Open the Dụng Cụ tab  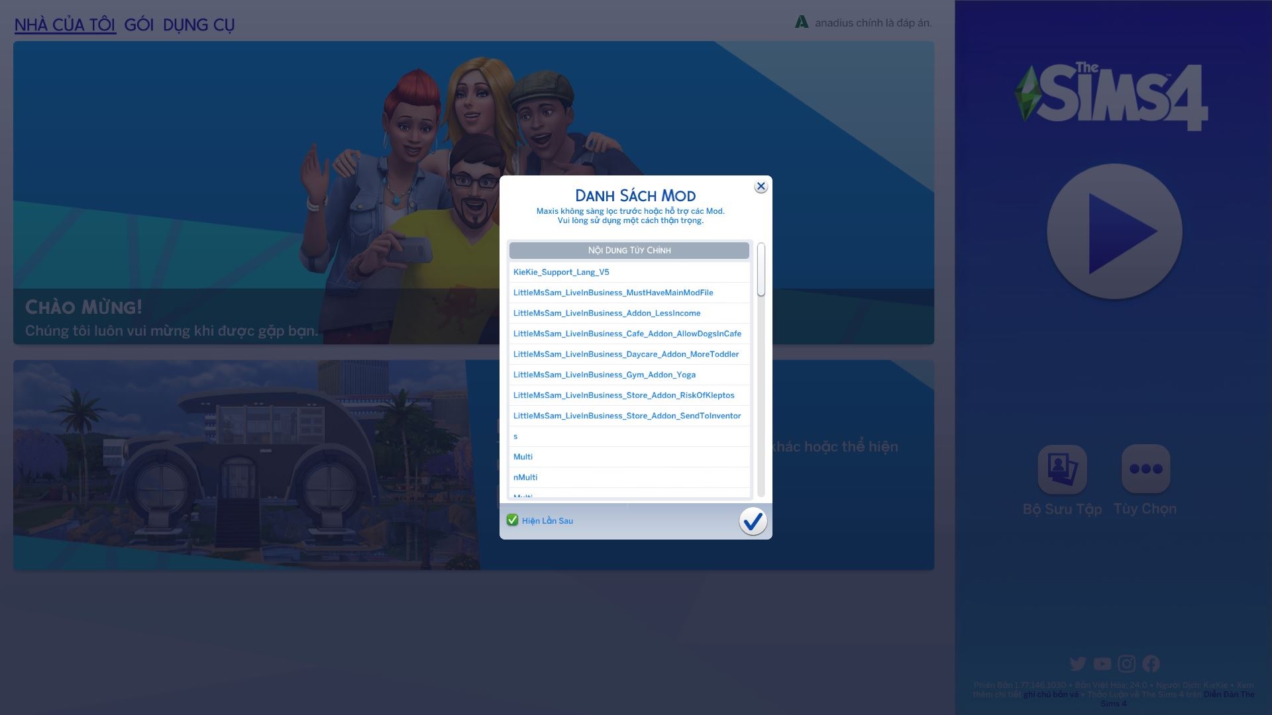click(199, 25)
